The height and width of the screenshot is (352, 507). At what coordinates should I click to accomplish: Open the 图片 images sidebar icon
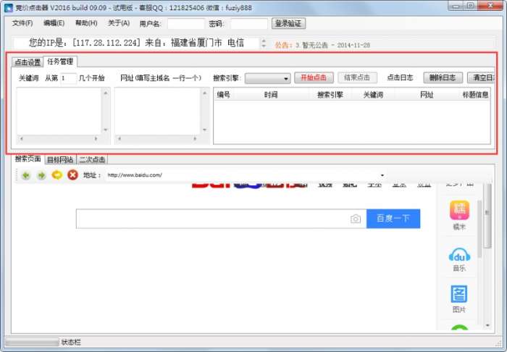tap(459, 296)
